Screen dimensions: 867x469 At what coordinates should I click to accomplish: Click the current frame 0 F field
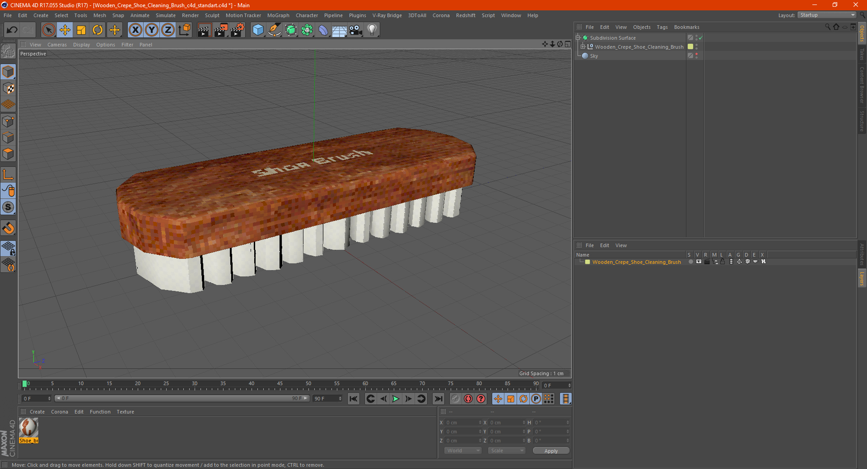pyautogui.click(x=36, y=399)
